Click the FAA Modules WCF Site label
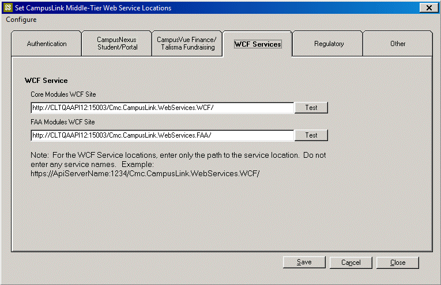 coord(63,122)
